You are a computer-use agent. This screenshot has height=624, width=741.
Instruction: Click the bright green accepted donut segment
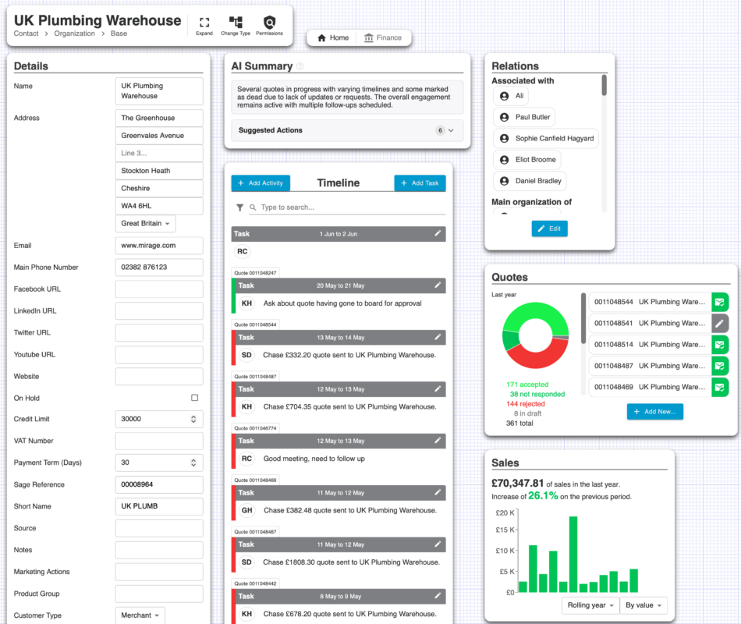click(535, 311)
